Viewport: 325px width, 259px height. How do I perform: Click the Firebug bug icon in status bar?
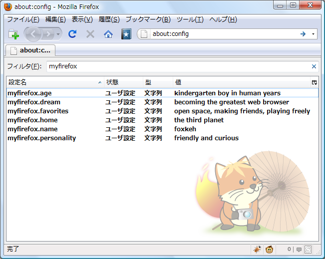pos(257,249)
